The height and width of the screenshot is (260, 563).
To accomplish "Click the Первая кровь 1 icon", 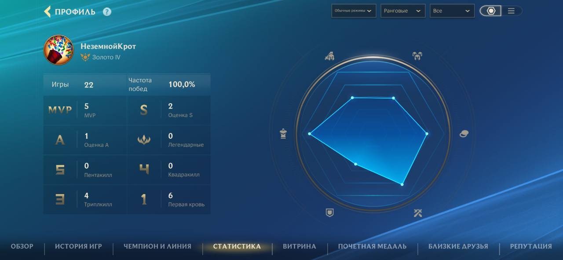I will click(x=144, y=199).
